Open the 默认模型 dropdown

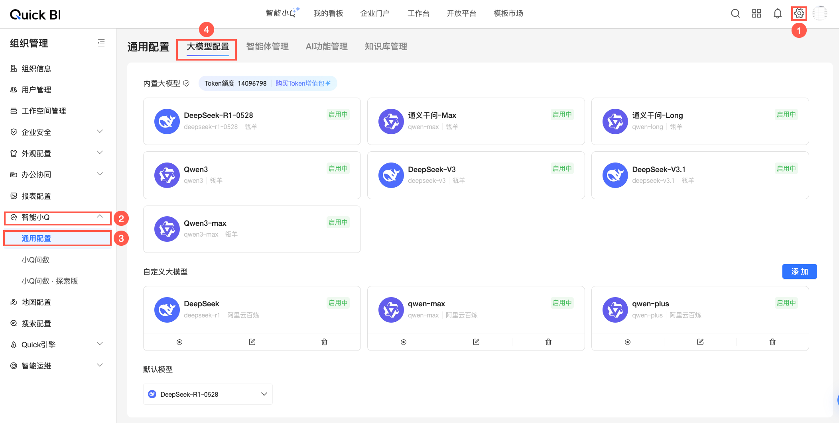tap(208, 394)
